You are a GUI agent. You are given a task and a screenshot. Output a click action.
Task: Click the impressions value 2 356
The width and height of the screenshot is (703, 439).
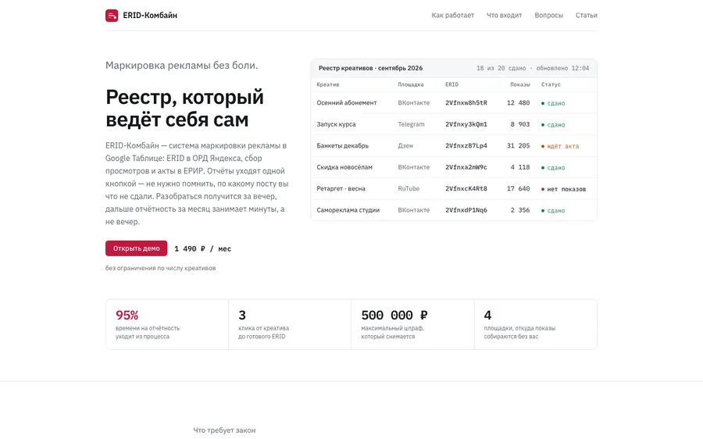coord(519,210)
